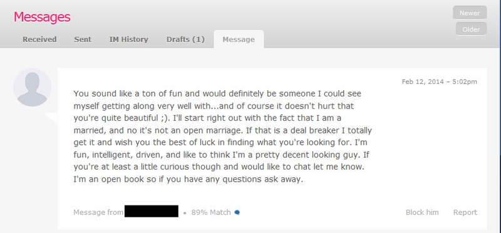501x233 pixels.
Task: Open the Sent tab
Action: pos(83,39)
